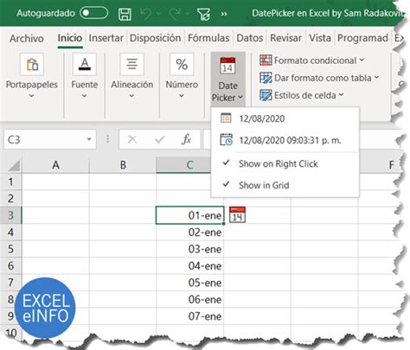This screenshot has height=350, width=410.
Task: Expand the Número group arrow
Action: [x=182, y=96]
